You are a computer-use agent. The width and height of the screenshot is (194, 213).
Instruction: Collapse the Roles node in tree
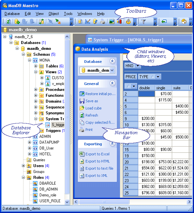click(23, 177)
